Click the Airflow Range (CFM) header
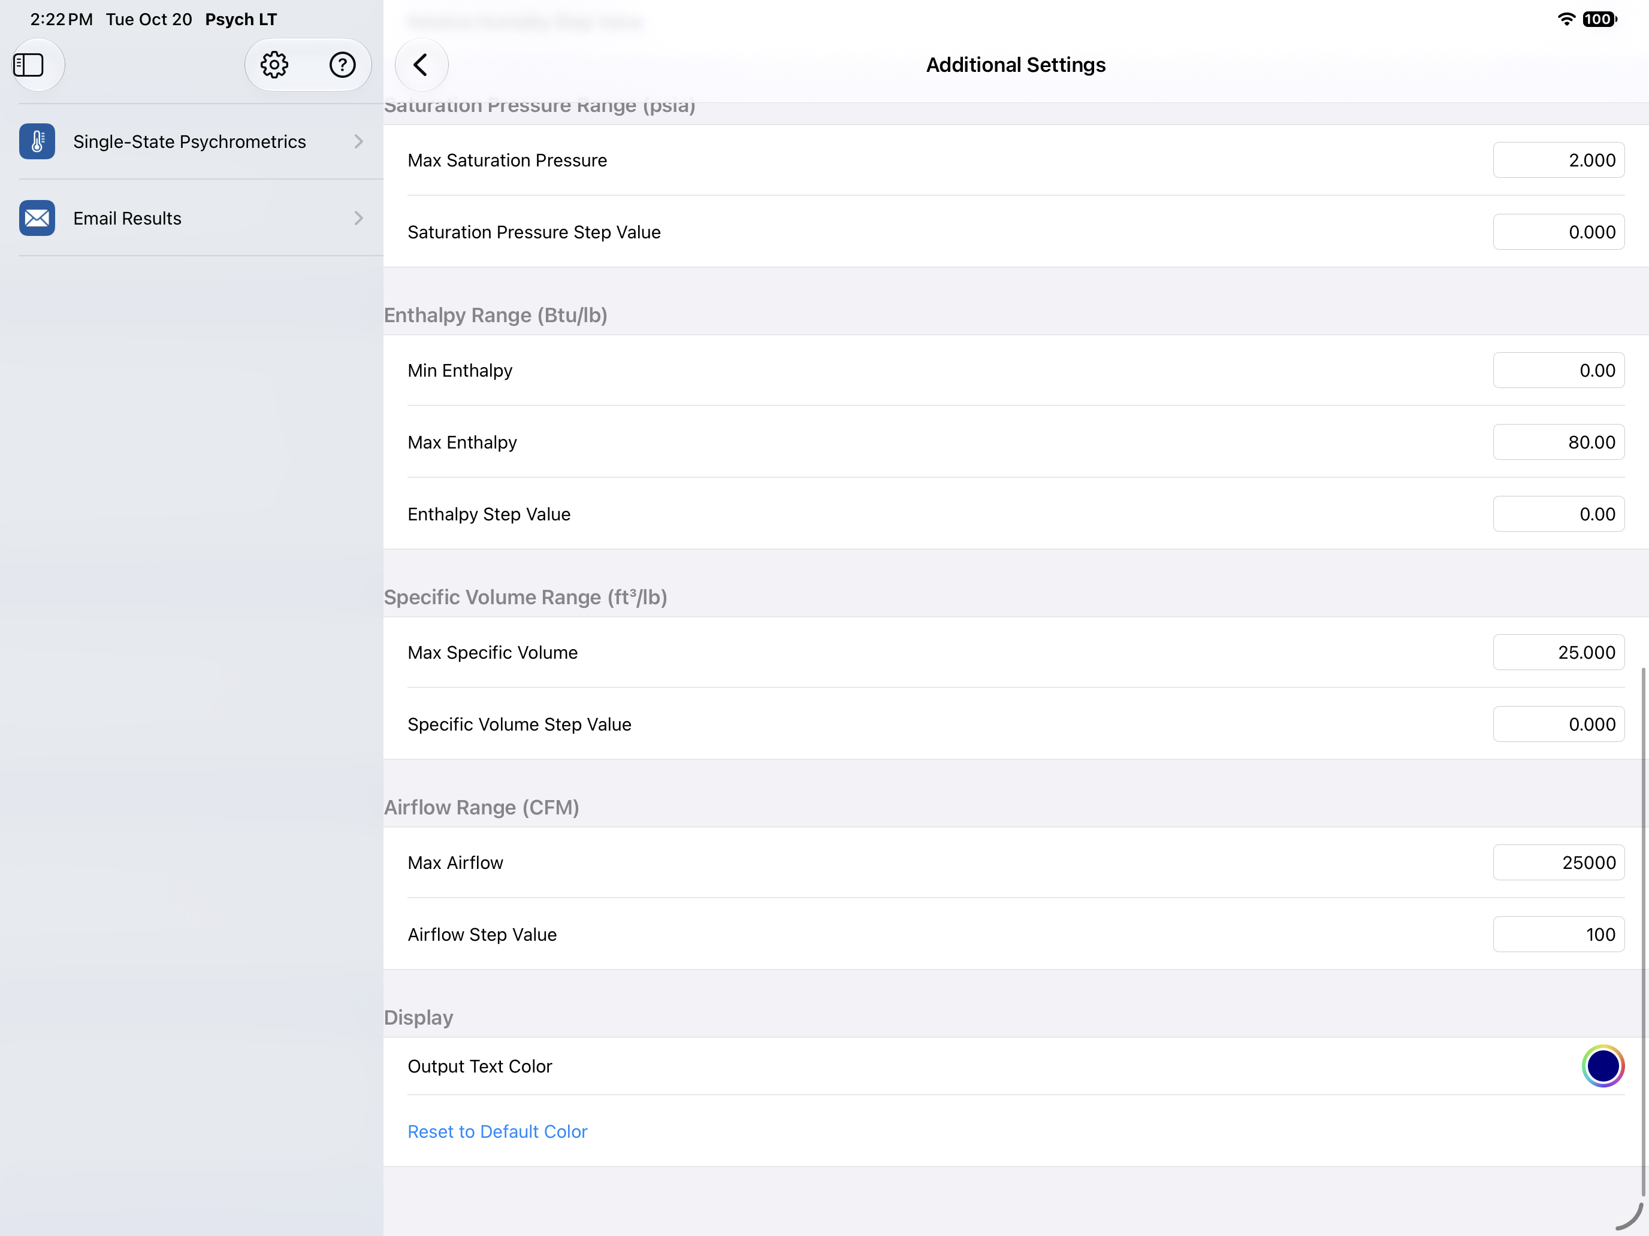The height and width of the screenshot is (1236, 1649). pos(482,808)
